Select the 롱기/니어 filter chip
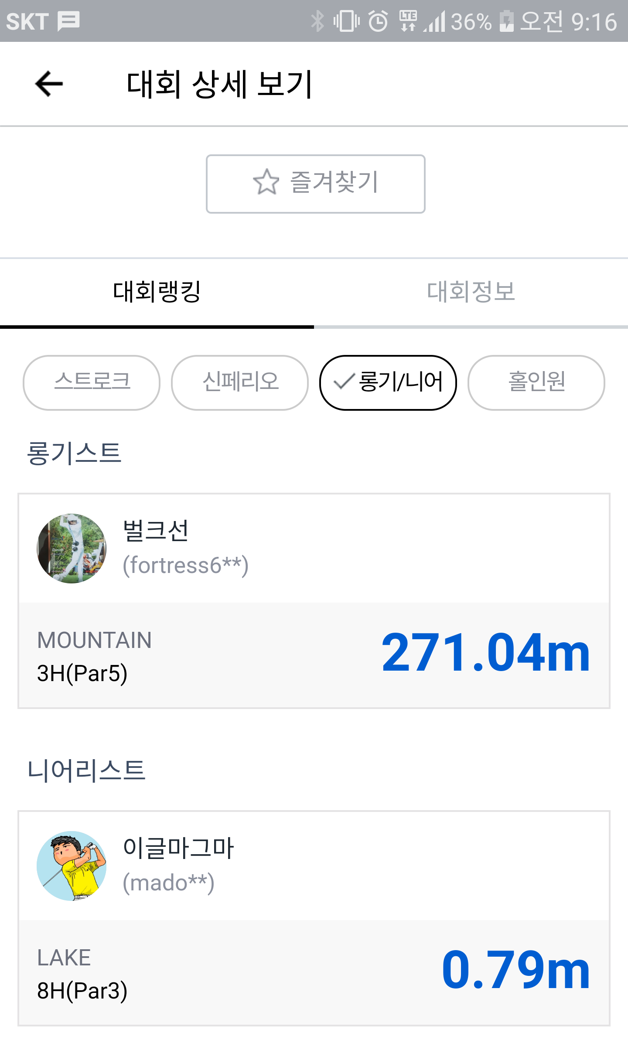 pos(388,382)
